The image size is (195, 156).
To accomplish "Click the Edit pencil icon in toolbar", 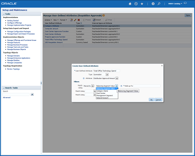I will point(75,20).
